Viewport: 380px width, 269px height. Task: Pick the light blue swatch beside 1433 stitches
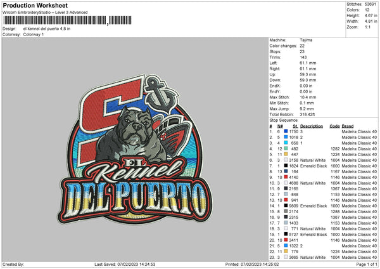[x=286, y=223]
